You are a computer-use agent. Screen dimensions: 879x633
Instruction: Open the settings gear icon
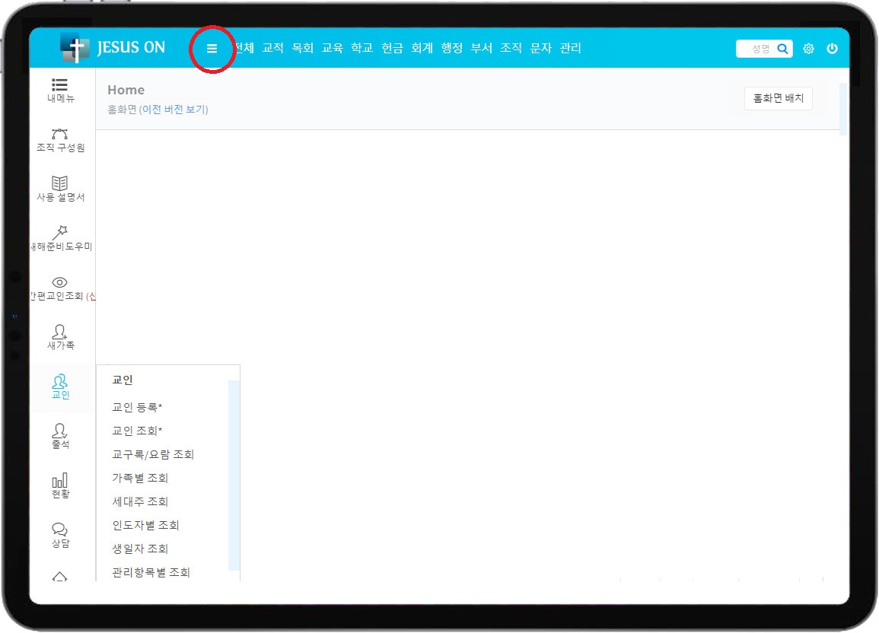click(x=808, y=49)
